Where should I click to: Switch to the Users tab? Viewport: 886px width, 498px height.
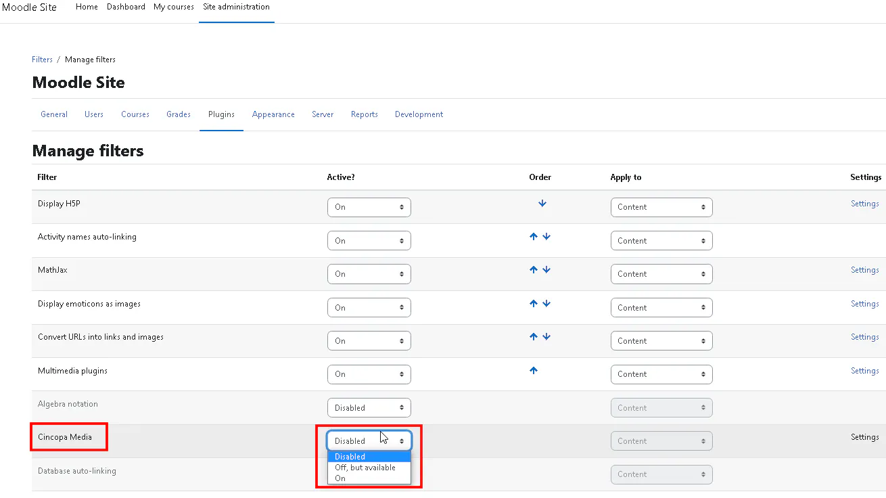[x=94, y=114]
